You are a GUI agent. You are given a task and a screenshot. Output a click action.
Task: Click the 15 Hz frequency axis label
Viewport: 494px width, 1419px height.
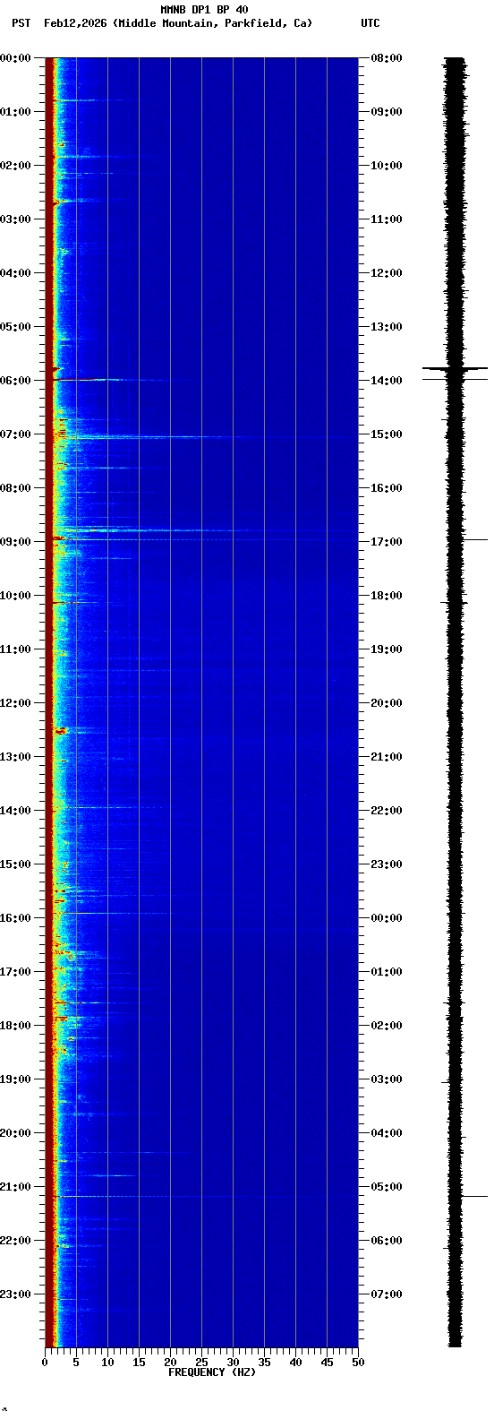[139, 1363]
